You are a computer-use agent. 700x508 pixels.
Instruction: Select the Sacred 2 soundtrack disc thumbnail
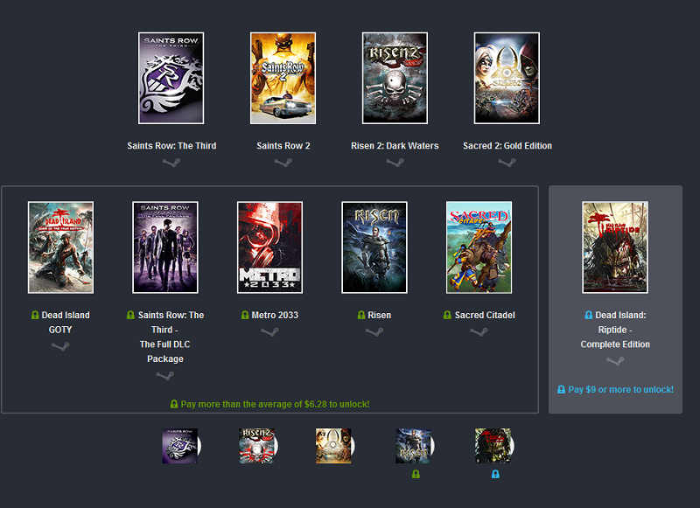coord(335,446)
